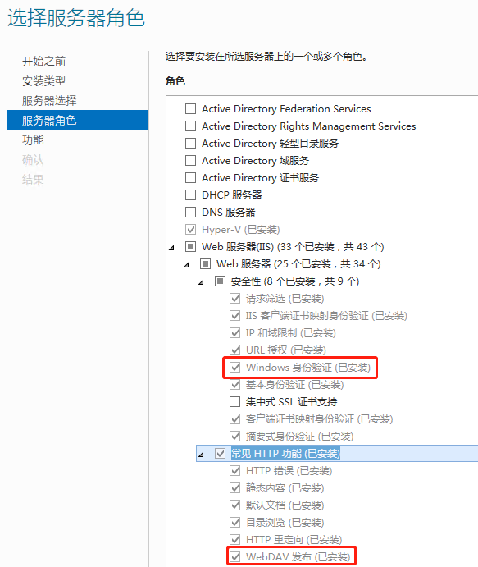The height and width of the screenshot is (567, 478).
Task: Toggle 安全性 (8 个已安装) checkbox
Action: point(220,281)
